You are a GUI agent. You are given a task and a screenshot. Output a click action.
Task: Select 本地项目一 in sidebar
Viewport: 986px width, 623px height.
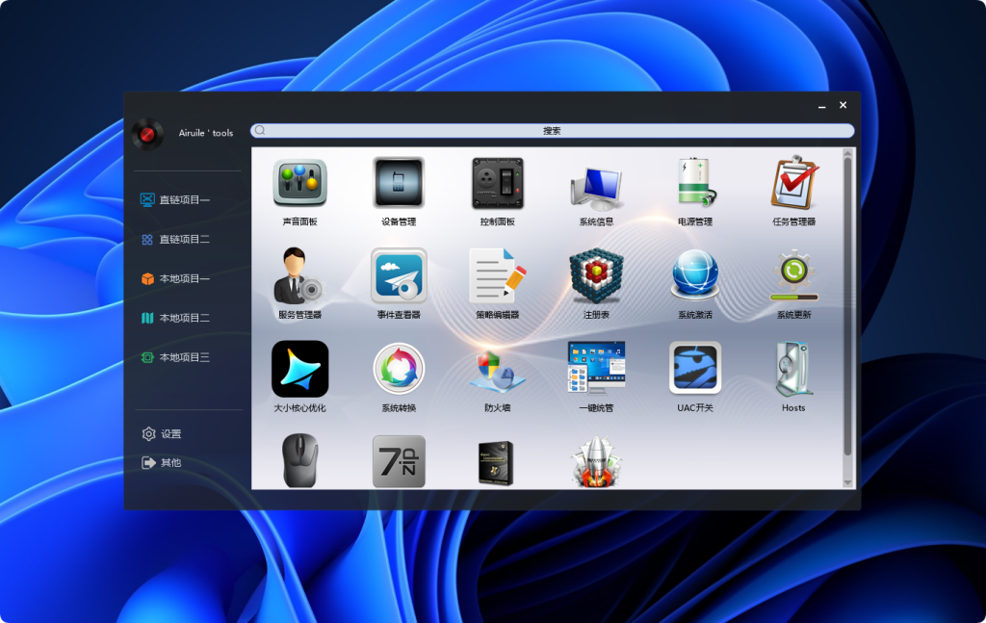(x=175, y=278)
